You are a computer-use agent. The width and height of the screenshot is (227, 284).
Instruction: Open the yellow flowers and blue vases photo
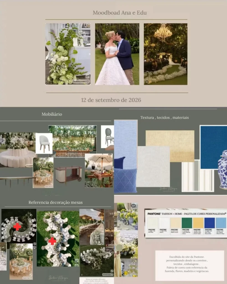pyautogui.click(x=127, y=216)
